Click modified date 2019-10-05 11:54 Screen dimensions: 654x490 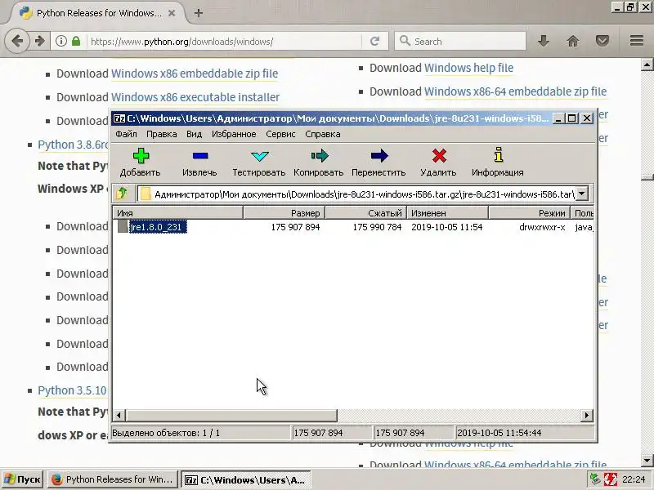(446, 227)
